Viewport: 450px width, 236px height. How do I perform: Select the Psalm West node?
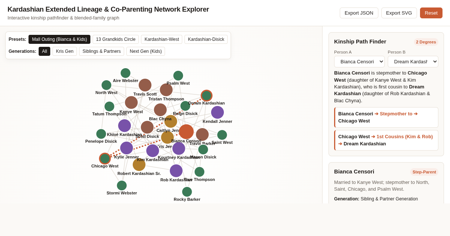(178, 76)
